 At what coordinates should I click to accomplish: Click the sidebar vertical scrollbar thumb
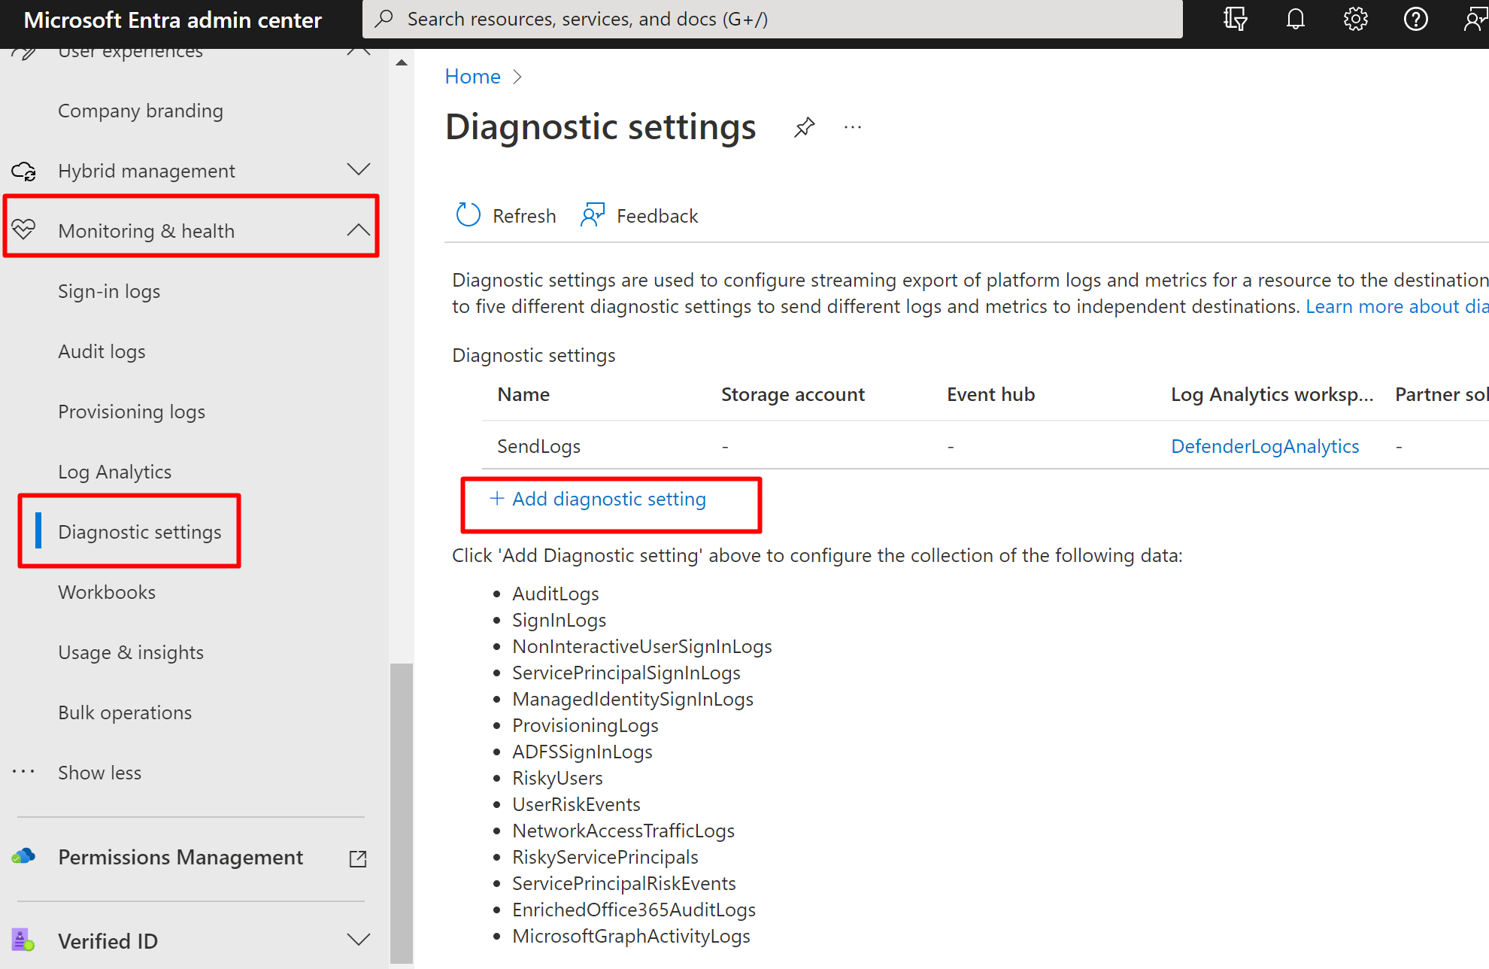click(402, 813)
